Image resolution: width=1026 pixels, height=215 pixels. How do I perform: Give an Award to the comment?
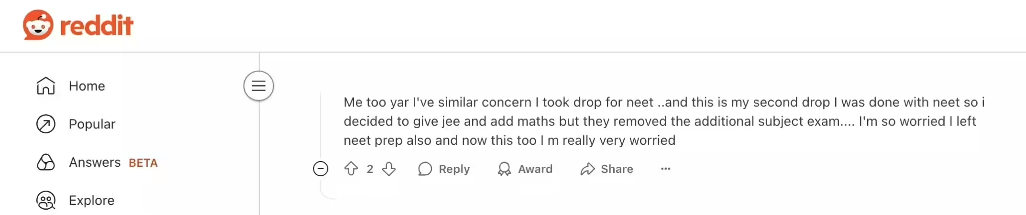click(x=535, y=169)
